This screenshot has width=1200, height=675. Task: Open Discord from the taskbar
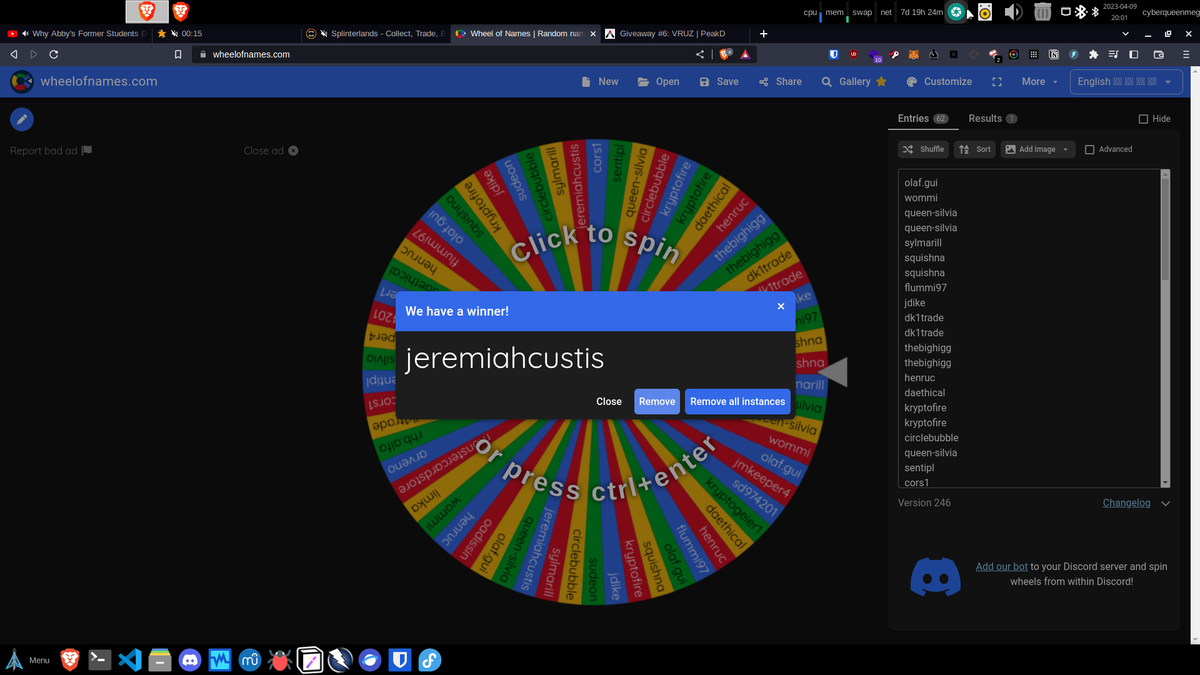tap(190, 660)
